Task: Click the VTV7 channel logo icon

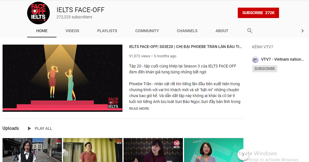Action: [x=255, y=60]
